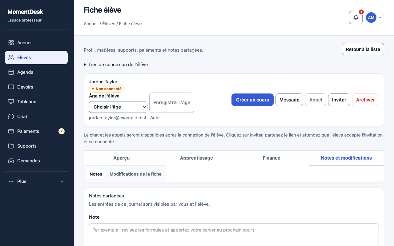
Task: Go to Accueil via the breadcrumb
Action: (91, 24)
